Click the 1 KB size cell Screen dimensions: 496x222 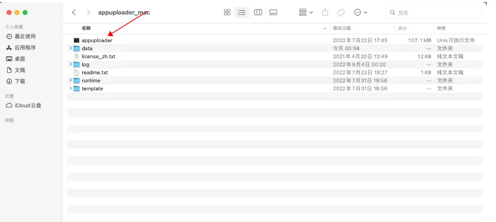pyautogui.click(x=426, y=72)
